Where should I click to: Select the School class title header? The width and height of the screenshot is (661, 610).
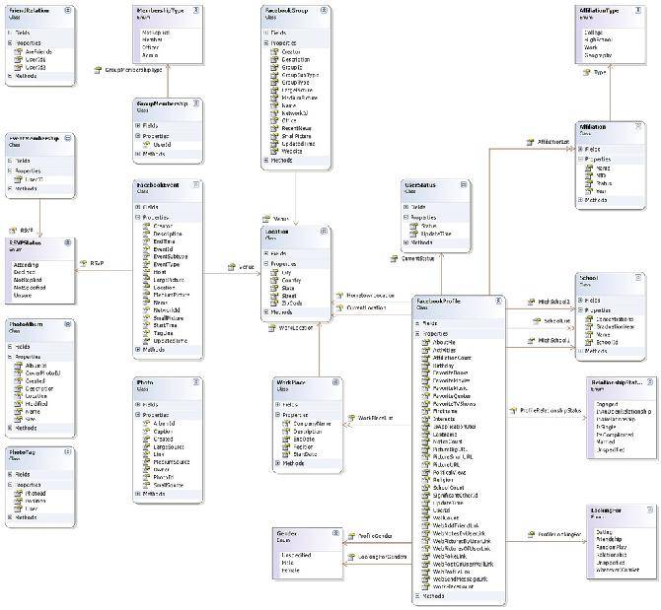[589, 278]
